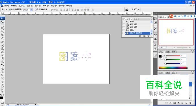Viewport: 196px width, 106px height.
Task: Select the Gradient tool
Action: pos(2,58)
